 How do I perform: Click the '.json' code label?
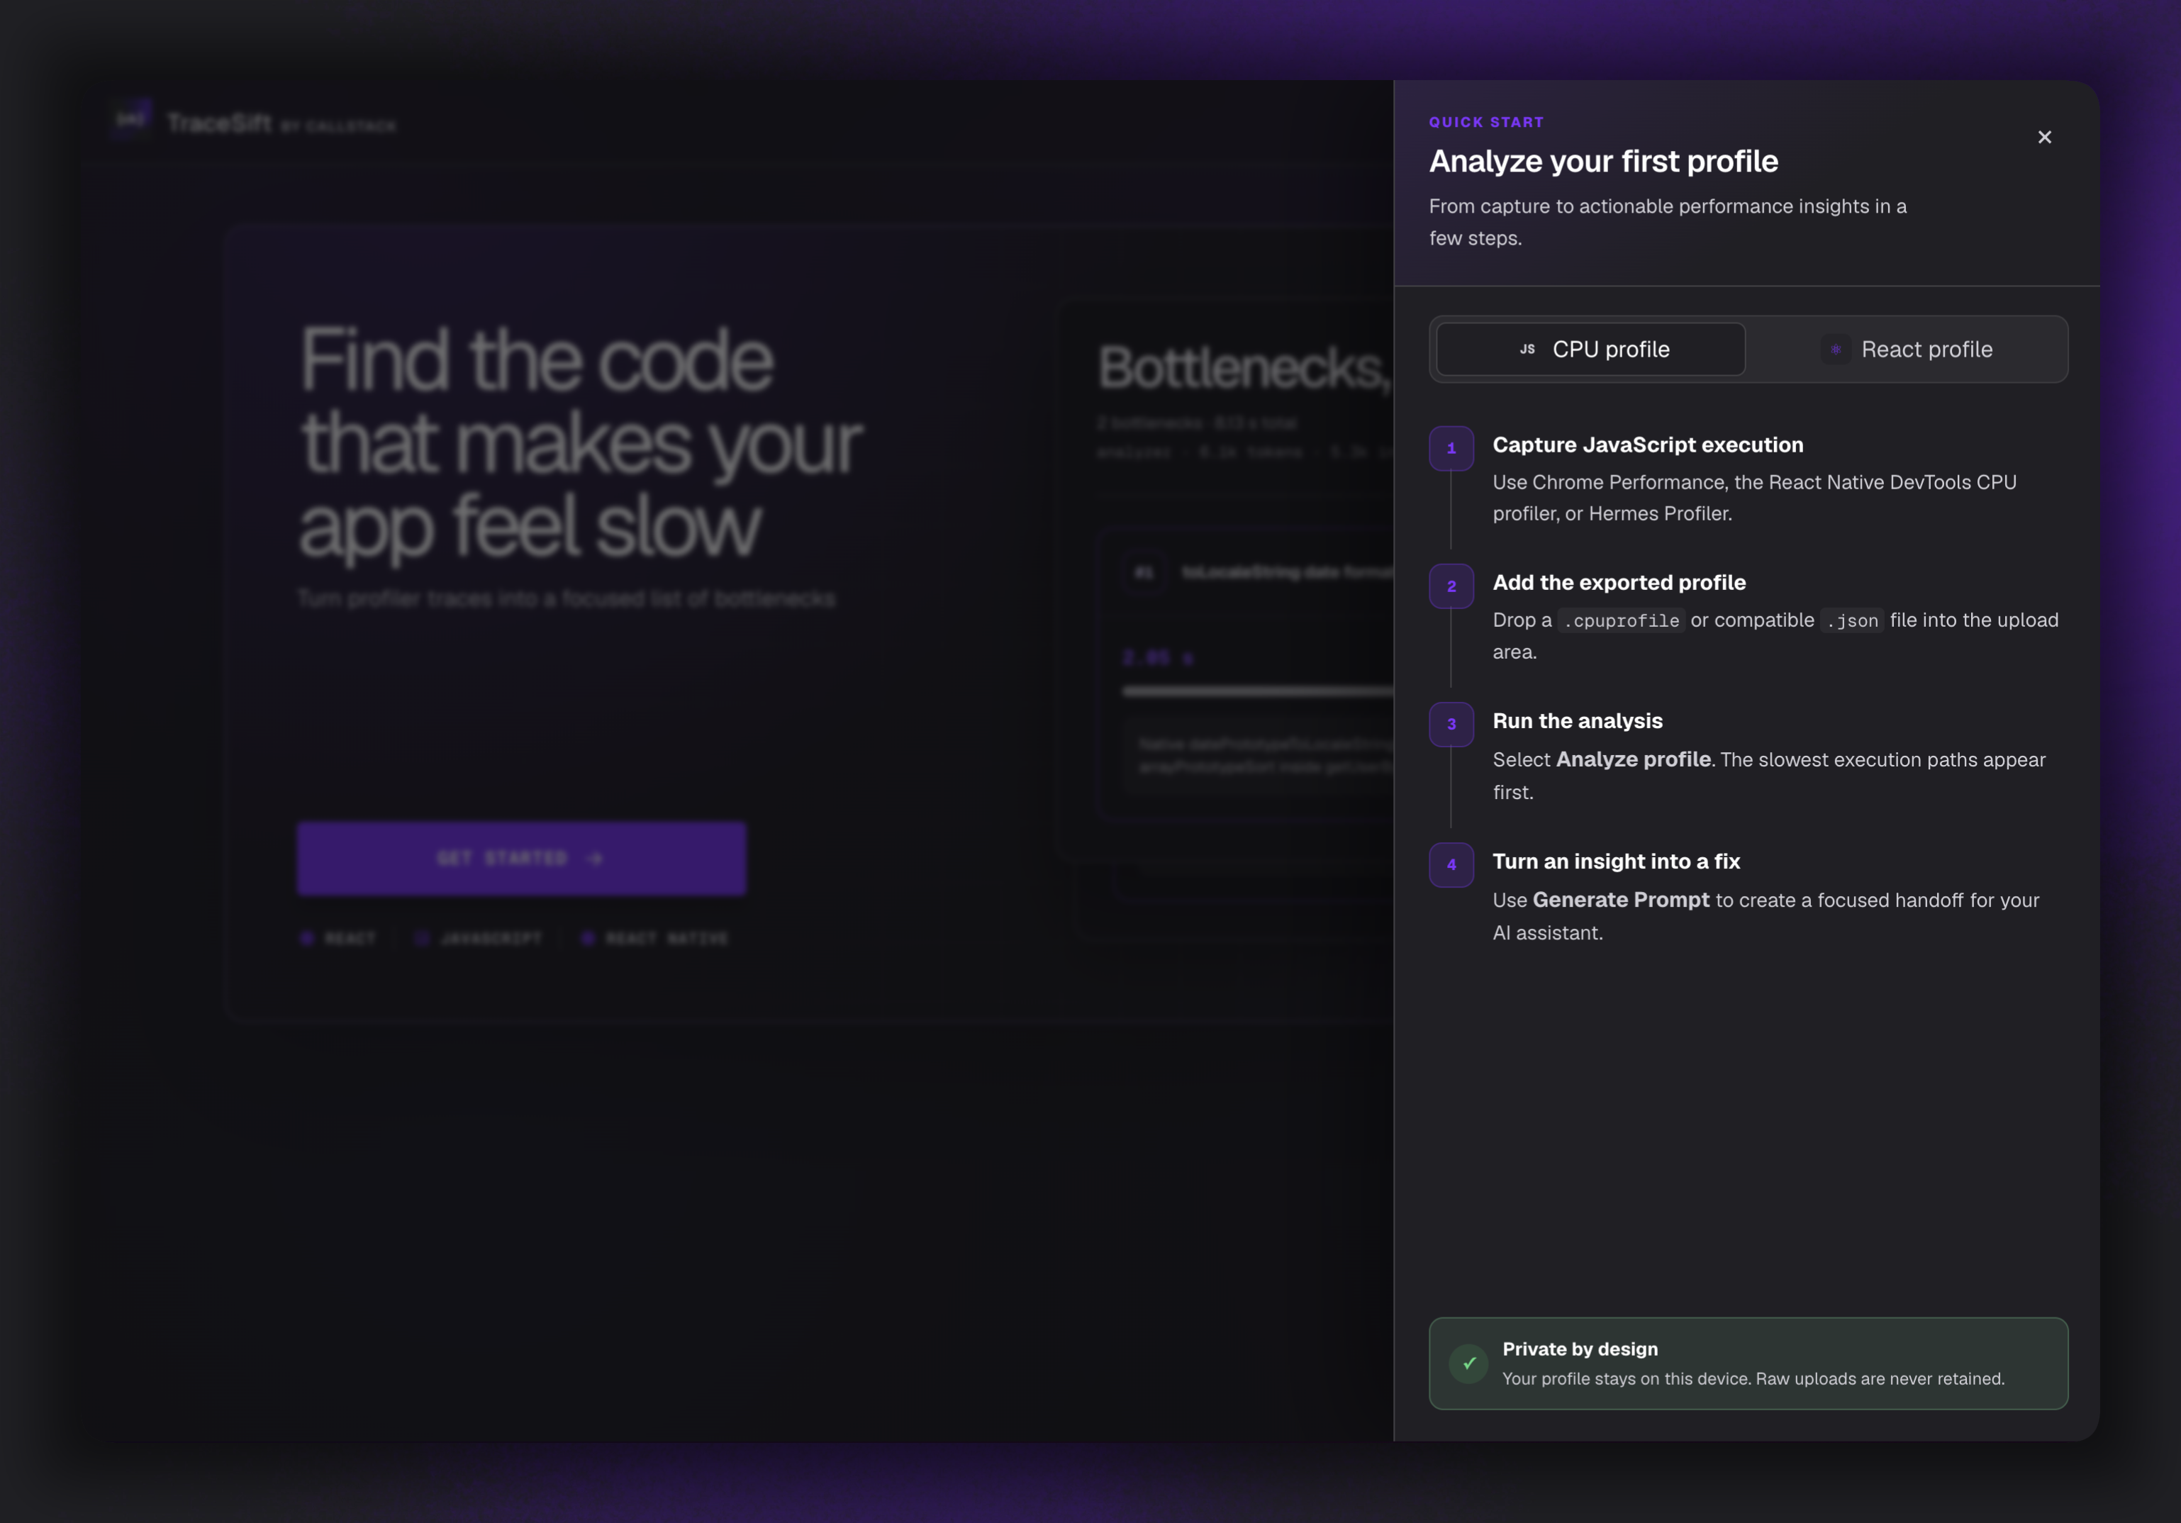coord(1852,620)
